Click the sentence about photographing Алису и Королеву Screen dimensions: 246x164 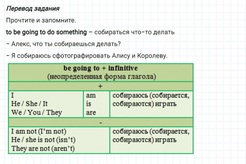[x=87, y=56]
